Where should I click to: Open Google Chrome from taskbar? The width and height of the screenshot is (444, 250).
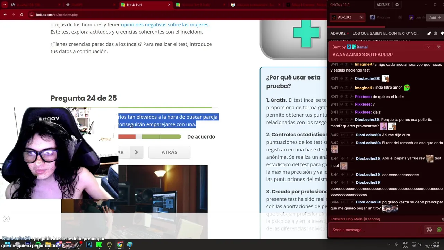[x=120, y=244]
